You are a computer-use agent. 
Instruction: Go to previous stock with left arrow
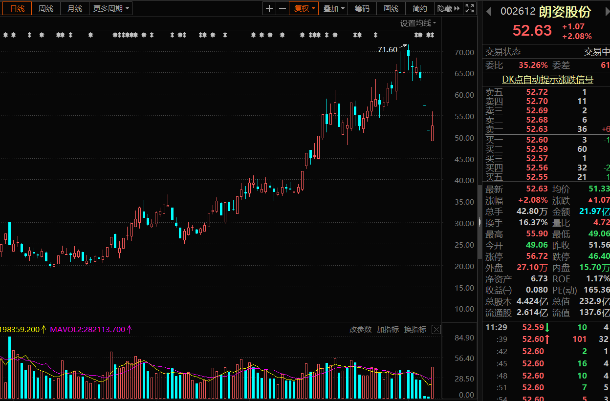(x=488, y=12)
